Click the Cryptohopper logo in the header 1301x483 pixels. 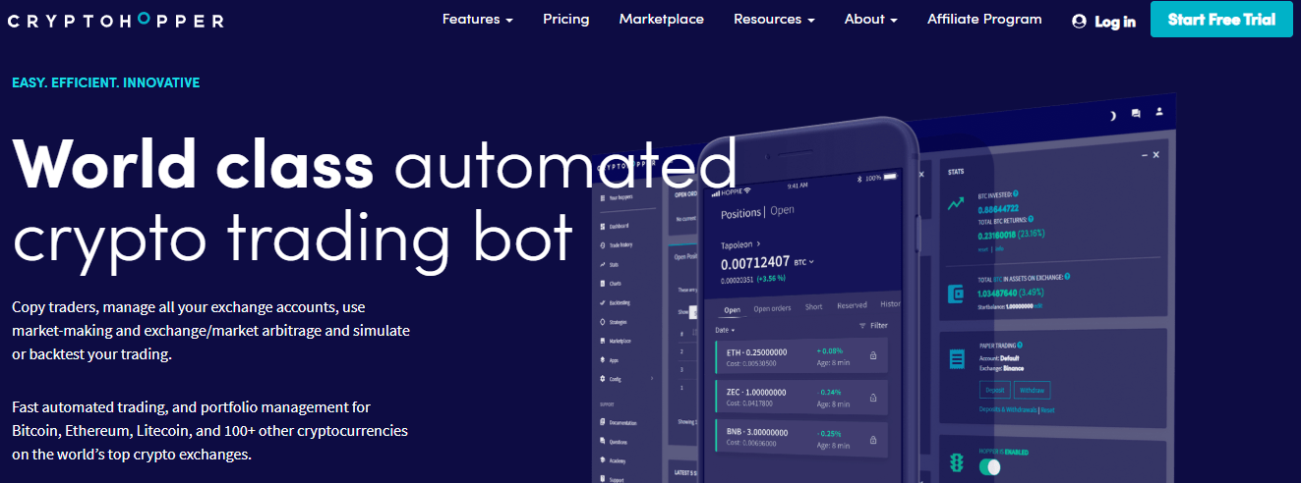tap(117, 21)
